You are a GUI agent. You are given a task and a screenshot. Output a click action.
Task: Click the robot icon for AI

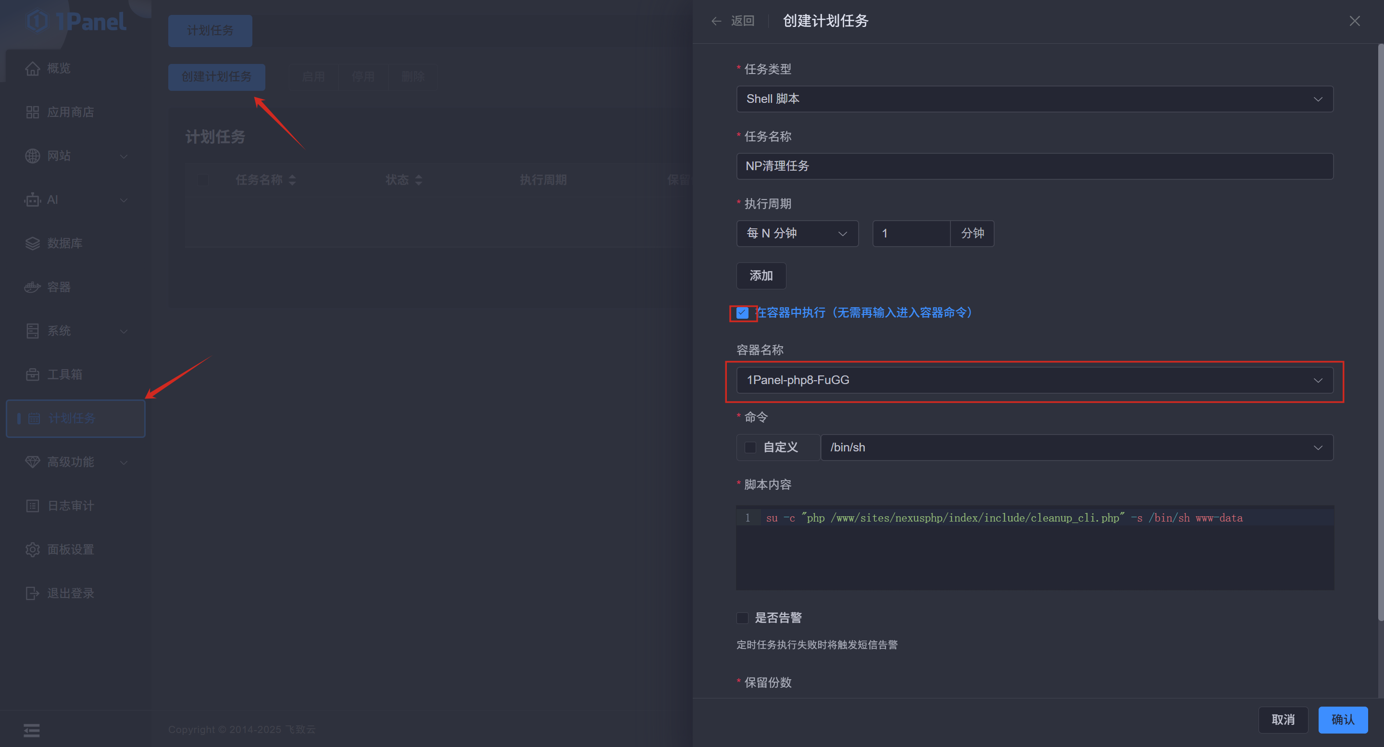pos(32,200)
